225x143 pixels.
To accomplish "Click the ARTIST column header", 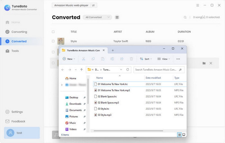I will [118, 32].
